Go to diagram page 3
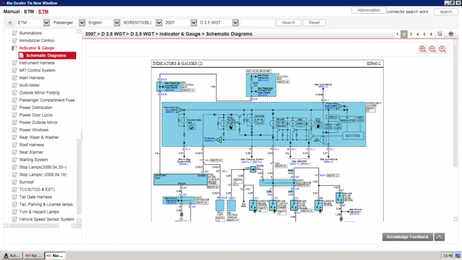 click(x=411, y=34)
